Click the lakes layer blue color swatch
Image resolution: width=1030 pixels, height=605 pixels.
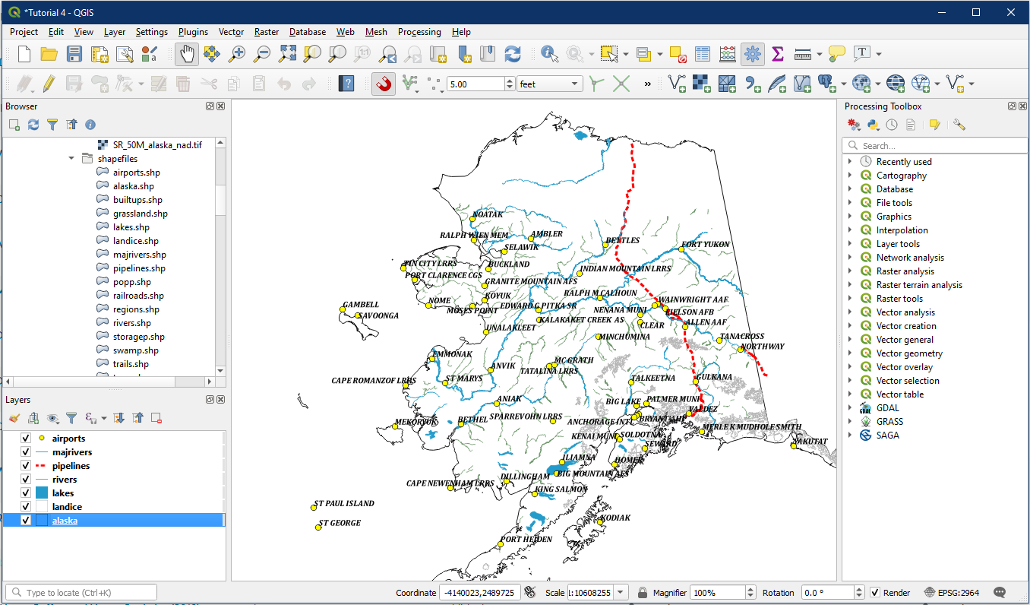point(41,493)
